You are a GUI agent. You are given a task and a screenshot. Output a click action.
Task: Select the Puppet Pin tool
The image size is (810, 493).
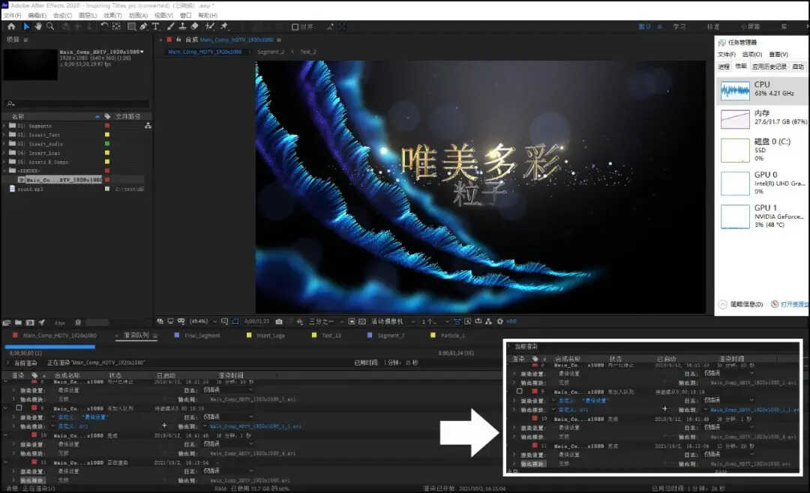pyautogui.click(x=224, y=26)
